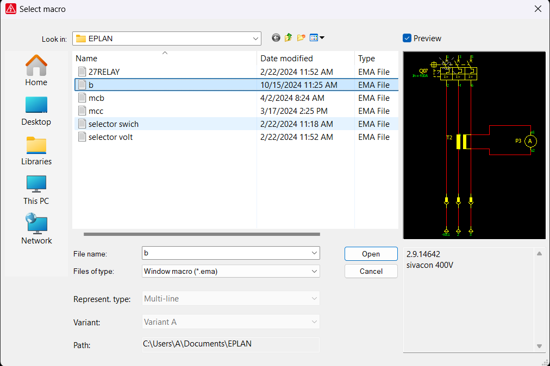Click the version text 2.9.14642
Viewport: 550px width, 366px height.
pyautogui.click(x=423, y=254)
